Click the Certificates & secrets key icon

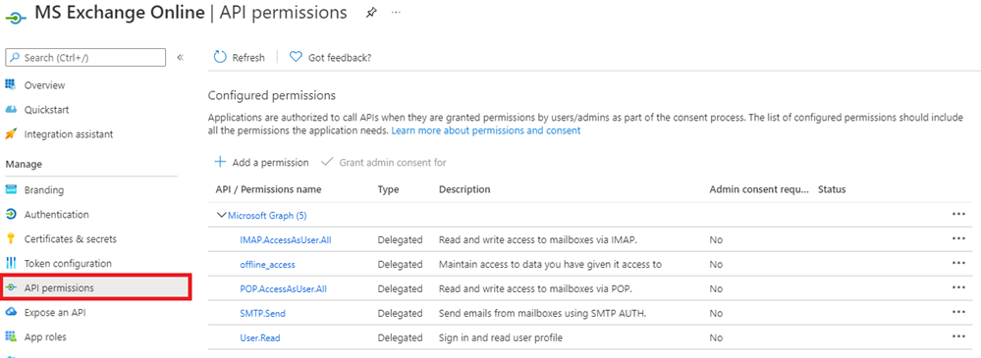pos(10,238)
